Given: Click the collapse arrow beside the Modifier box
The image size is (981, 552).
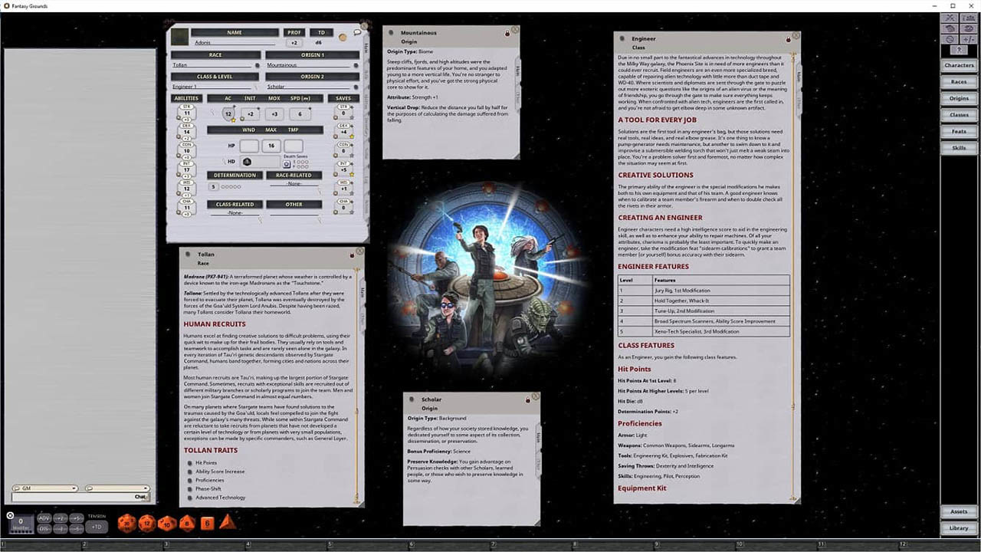Looking at the screenshot, I should tap(11, 515).
